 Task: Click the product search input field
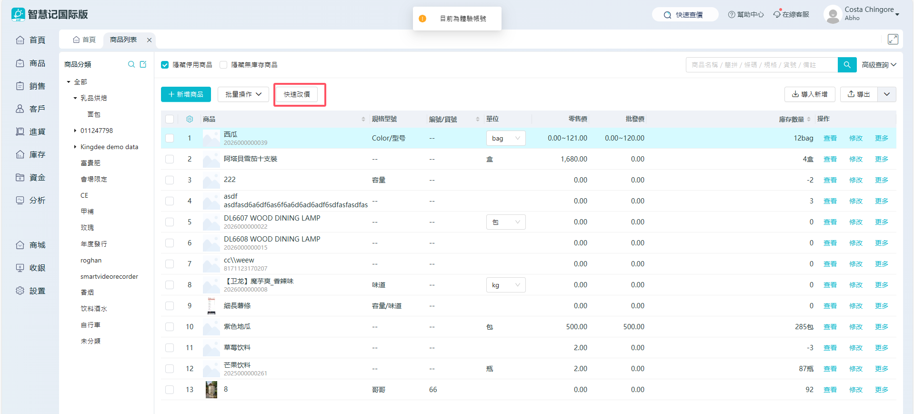point(761,65)
